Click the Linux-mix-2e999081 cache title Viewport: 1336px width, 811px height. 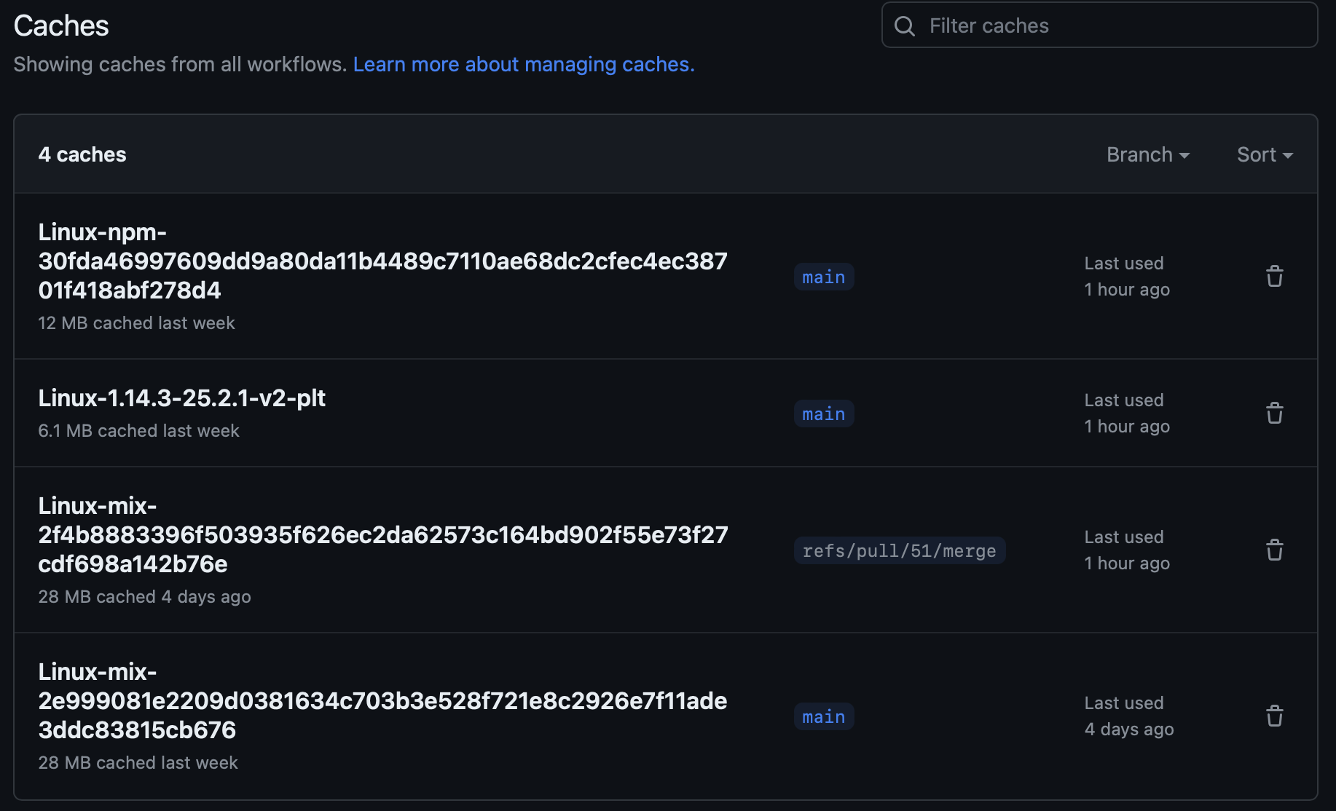point(382,700)
